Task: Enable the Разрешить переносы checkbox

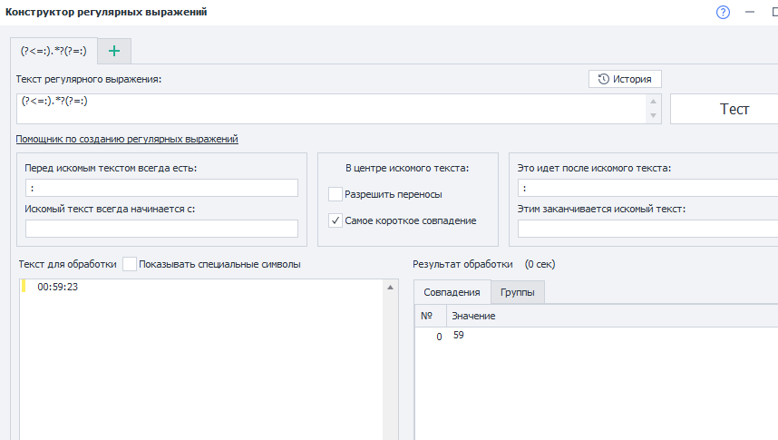Action: click(x=336, y=194)
